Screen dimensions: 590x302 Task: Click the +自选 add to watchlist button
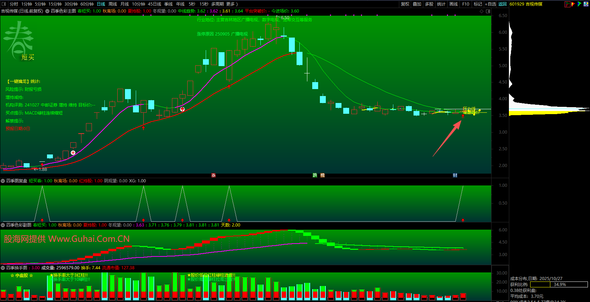490,4
